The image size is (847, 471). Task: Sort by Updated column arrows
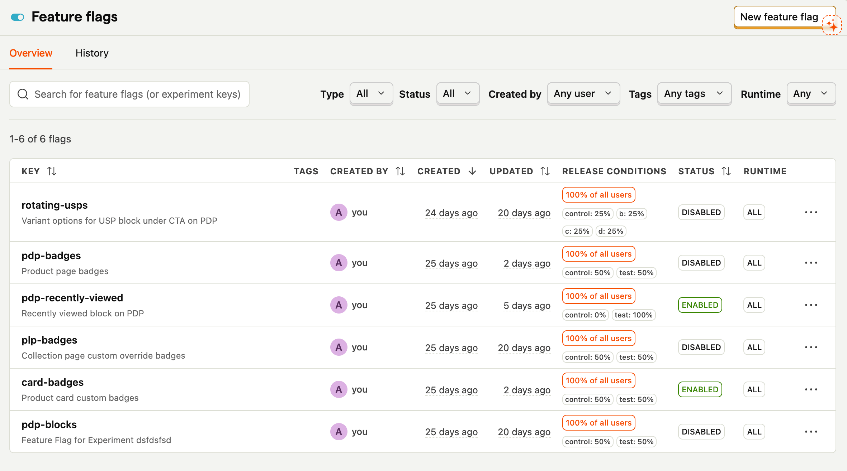click(x=545, y=171)
